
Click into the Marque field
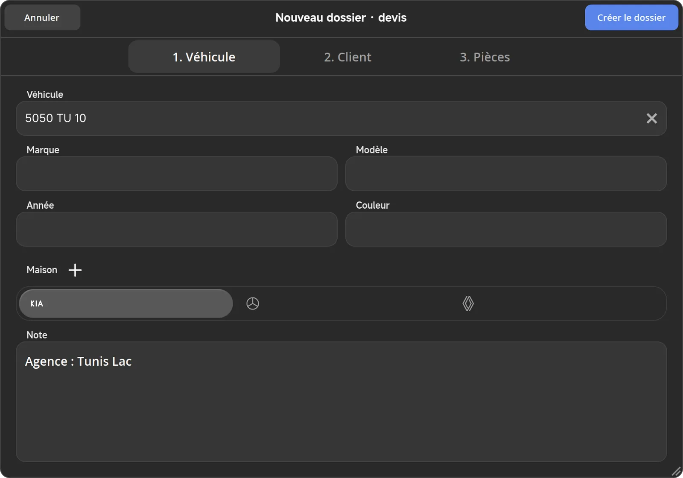pyautogui.click(x=177, y=174)
